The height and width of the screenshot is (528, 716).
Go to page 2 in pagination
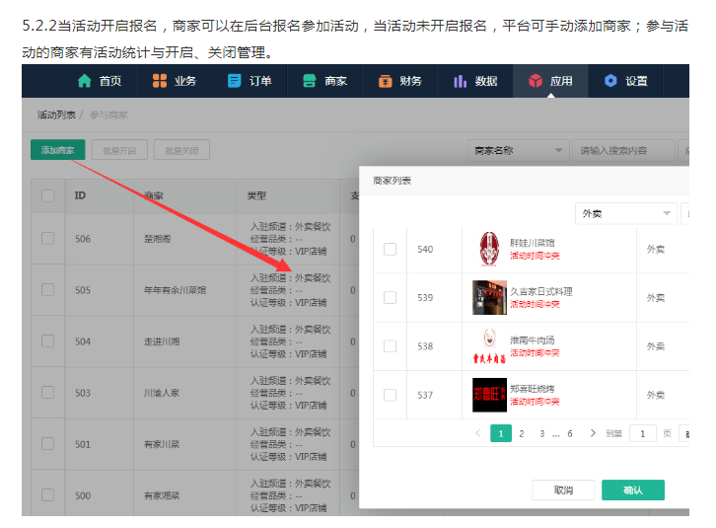coord(522,433)
